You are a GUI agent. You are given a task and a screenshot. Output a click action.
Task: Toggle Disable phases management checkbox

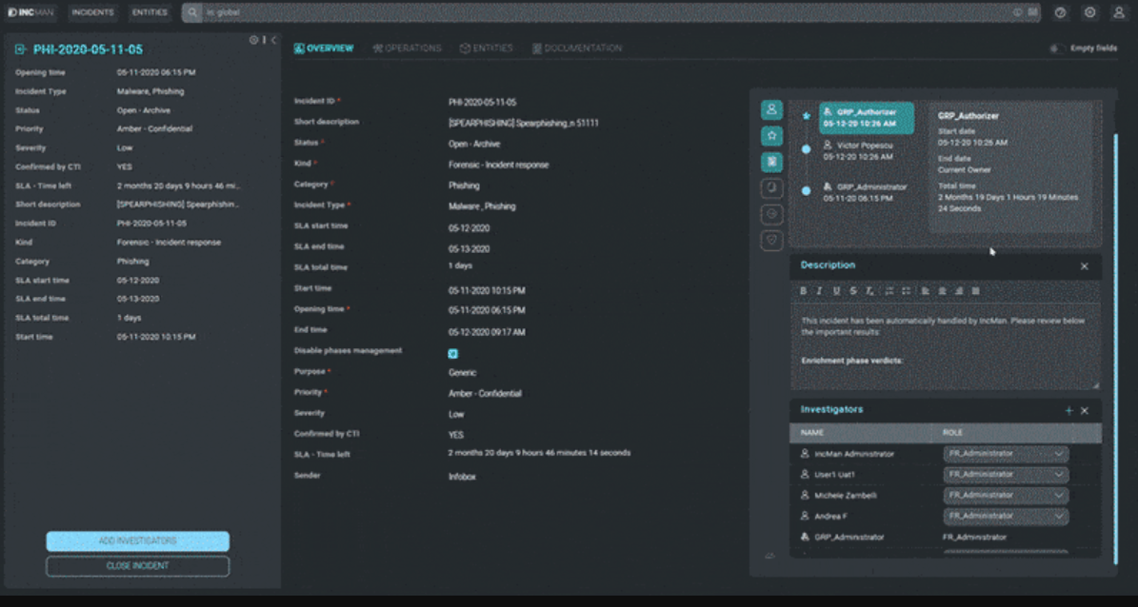[453, 354]
